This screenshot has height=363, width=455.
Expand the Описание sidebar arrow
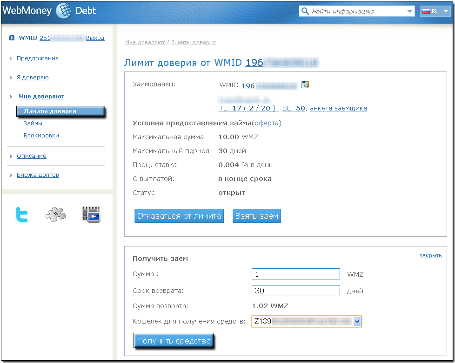[11, 156]
